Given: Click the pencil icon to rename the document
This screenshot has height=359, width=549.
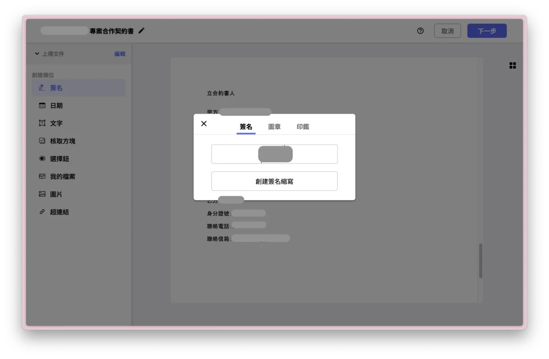Looking at the screenshot, I should 141,31.
